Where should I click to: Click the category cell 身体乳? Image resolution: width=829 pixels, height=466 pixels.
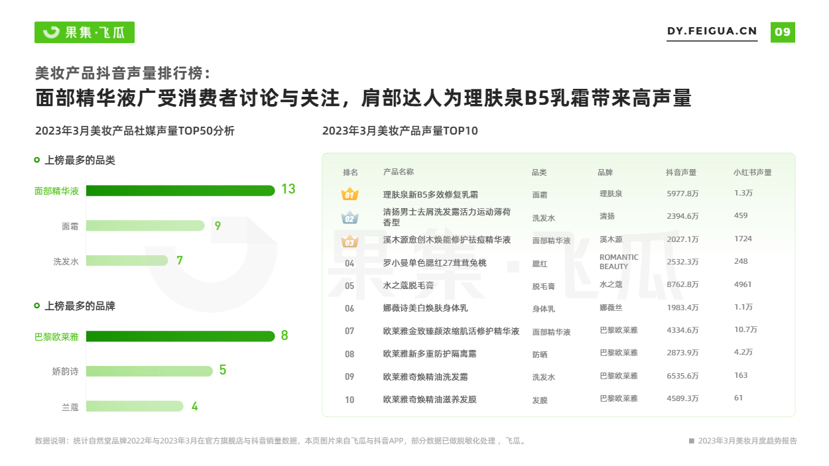point(544,309)
